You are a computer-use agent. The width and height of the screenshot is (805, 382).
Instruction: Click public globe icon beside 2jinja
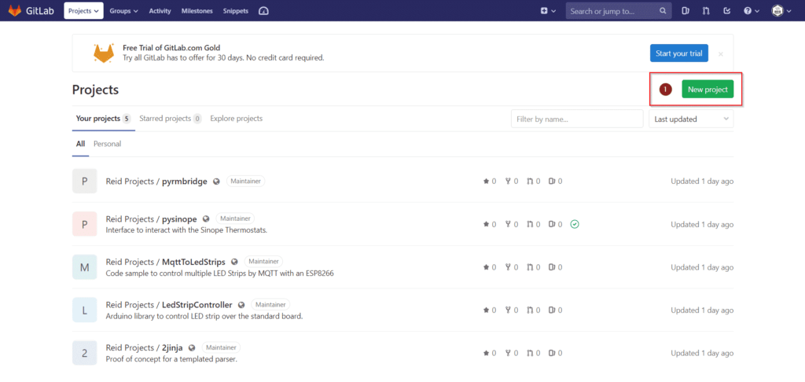tap(192, 347)
